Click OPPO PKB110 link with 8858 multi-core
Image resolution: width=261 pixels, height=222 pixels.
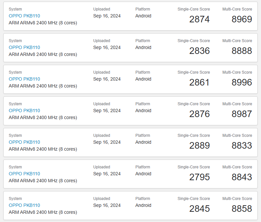(x=24, y=205)
